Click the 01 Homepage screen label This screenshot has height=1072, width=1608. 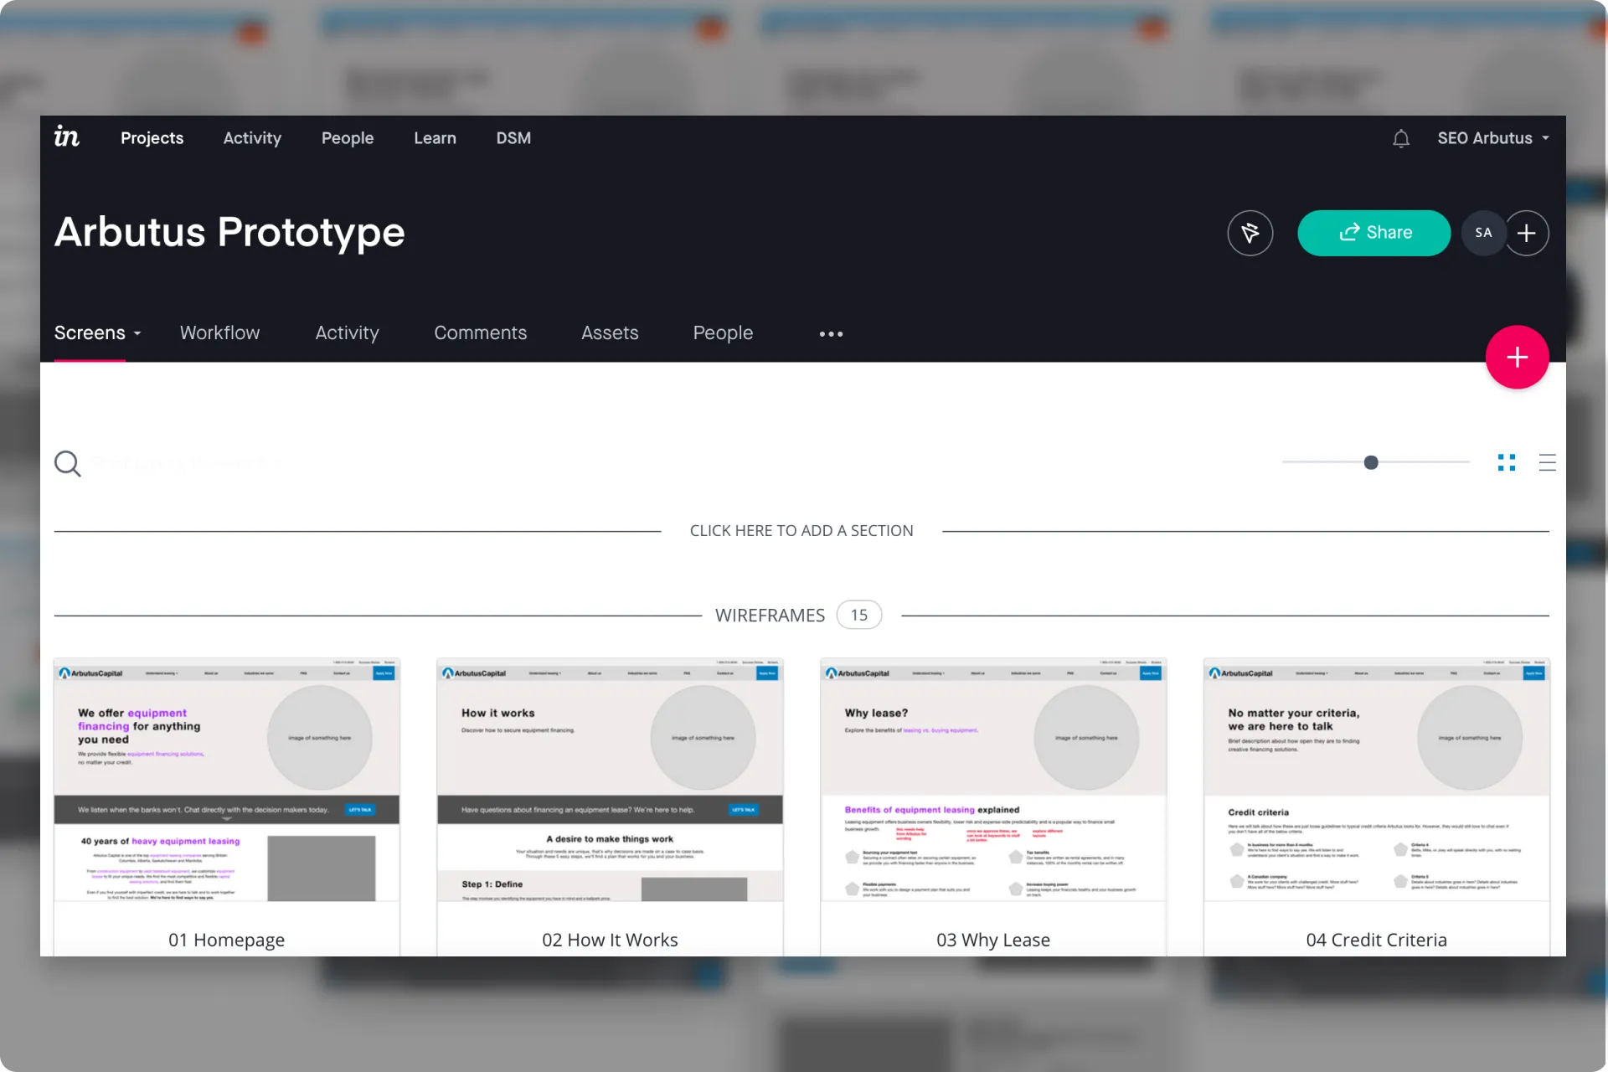[227, 940]
